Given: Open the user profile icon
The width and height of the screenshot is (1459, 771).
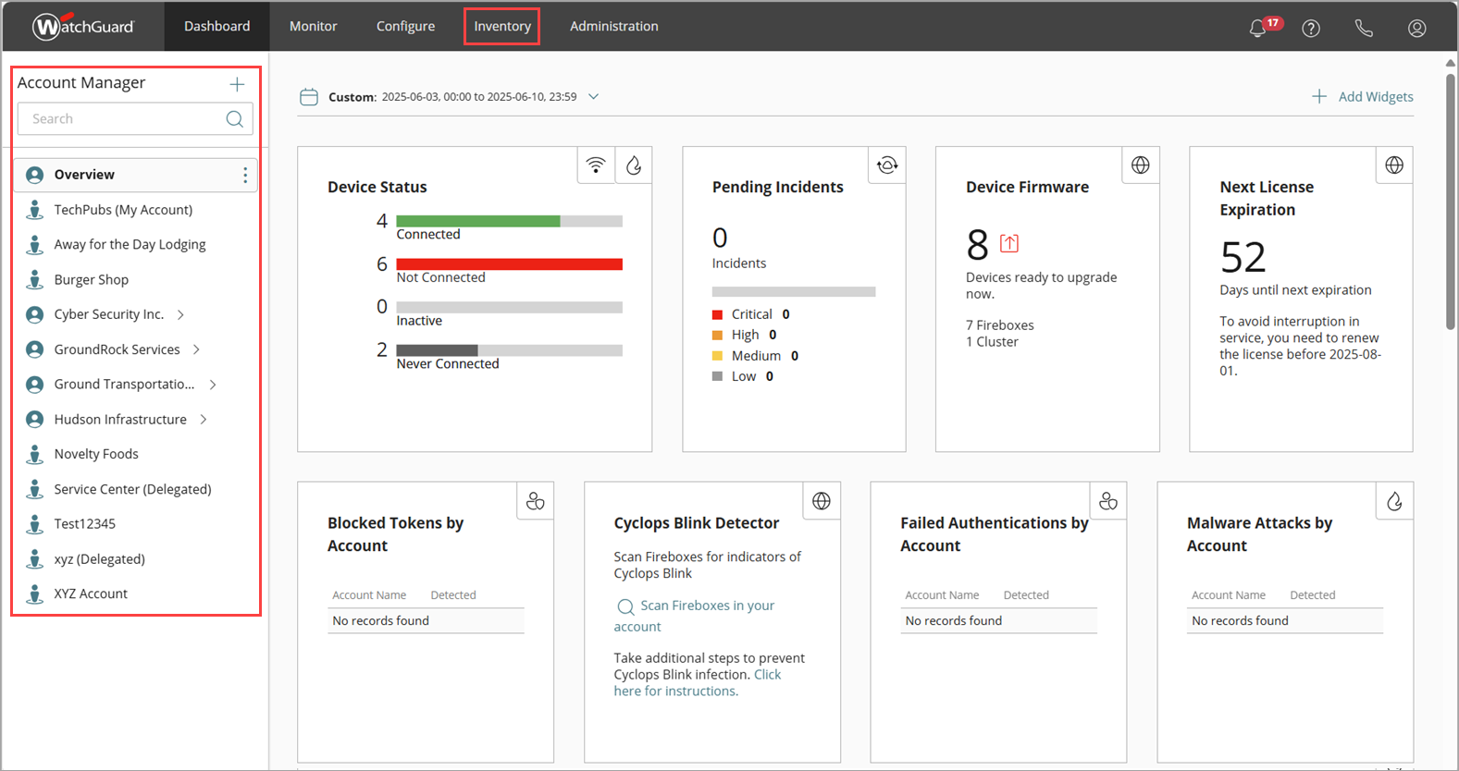Looking at the screenshot, I should 1416,28.
